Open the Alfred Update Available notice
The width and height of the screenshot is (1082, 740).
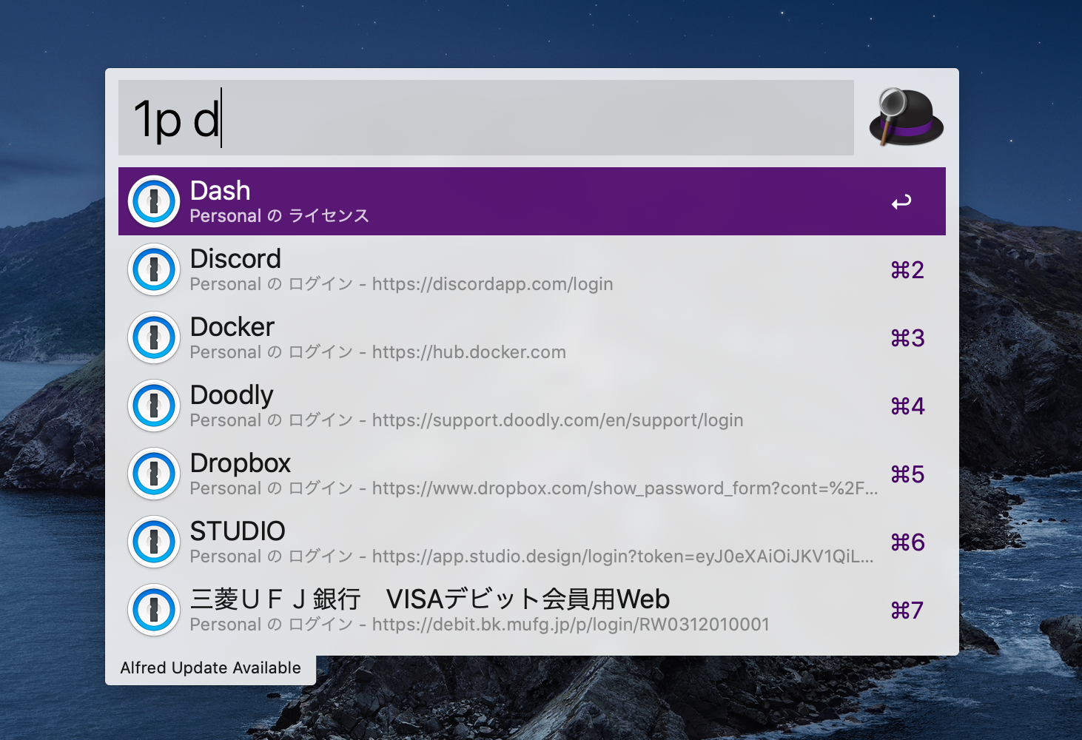(211, 667)
